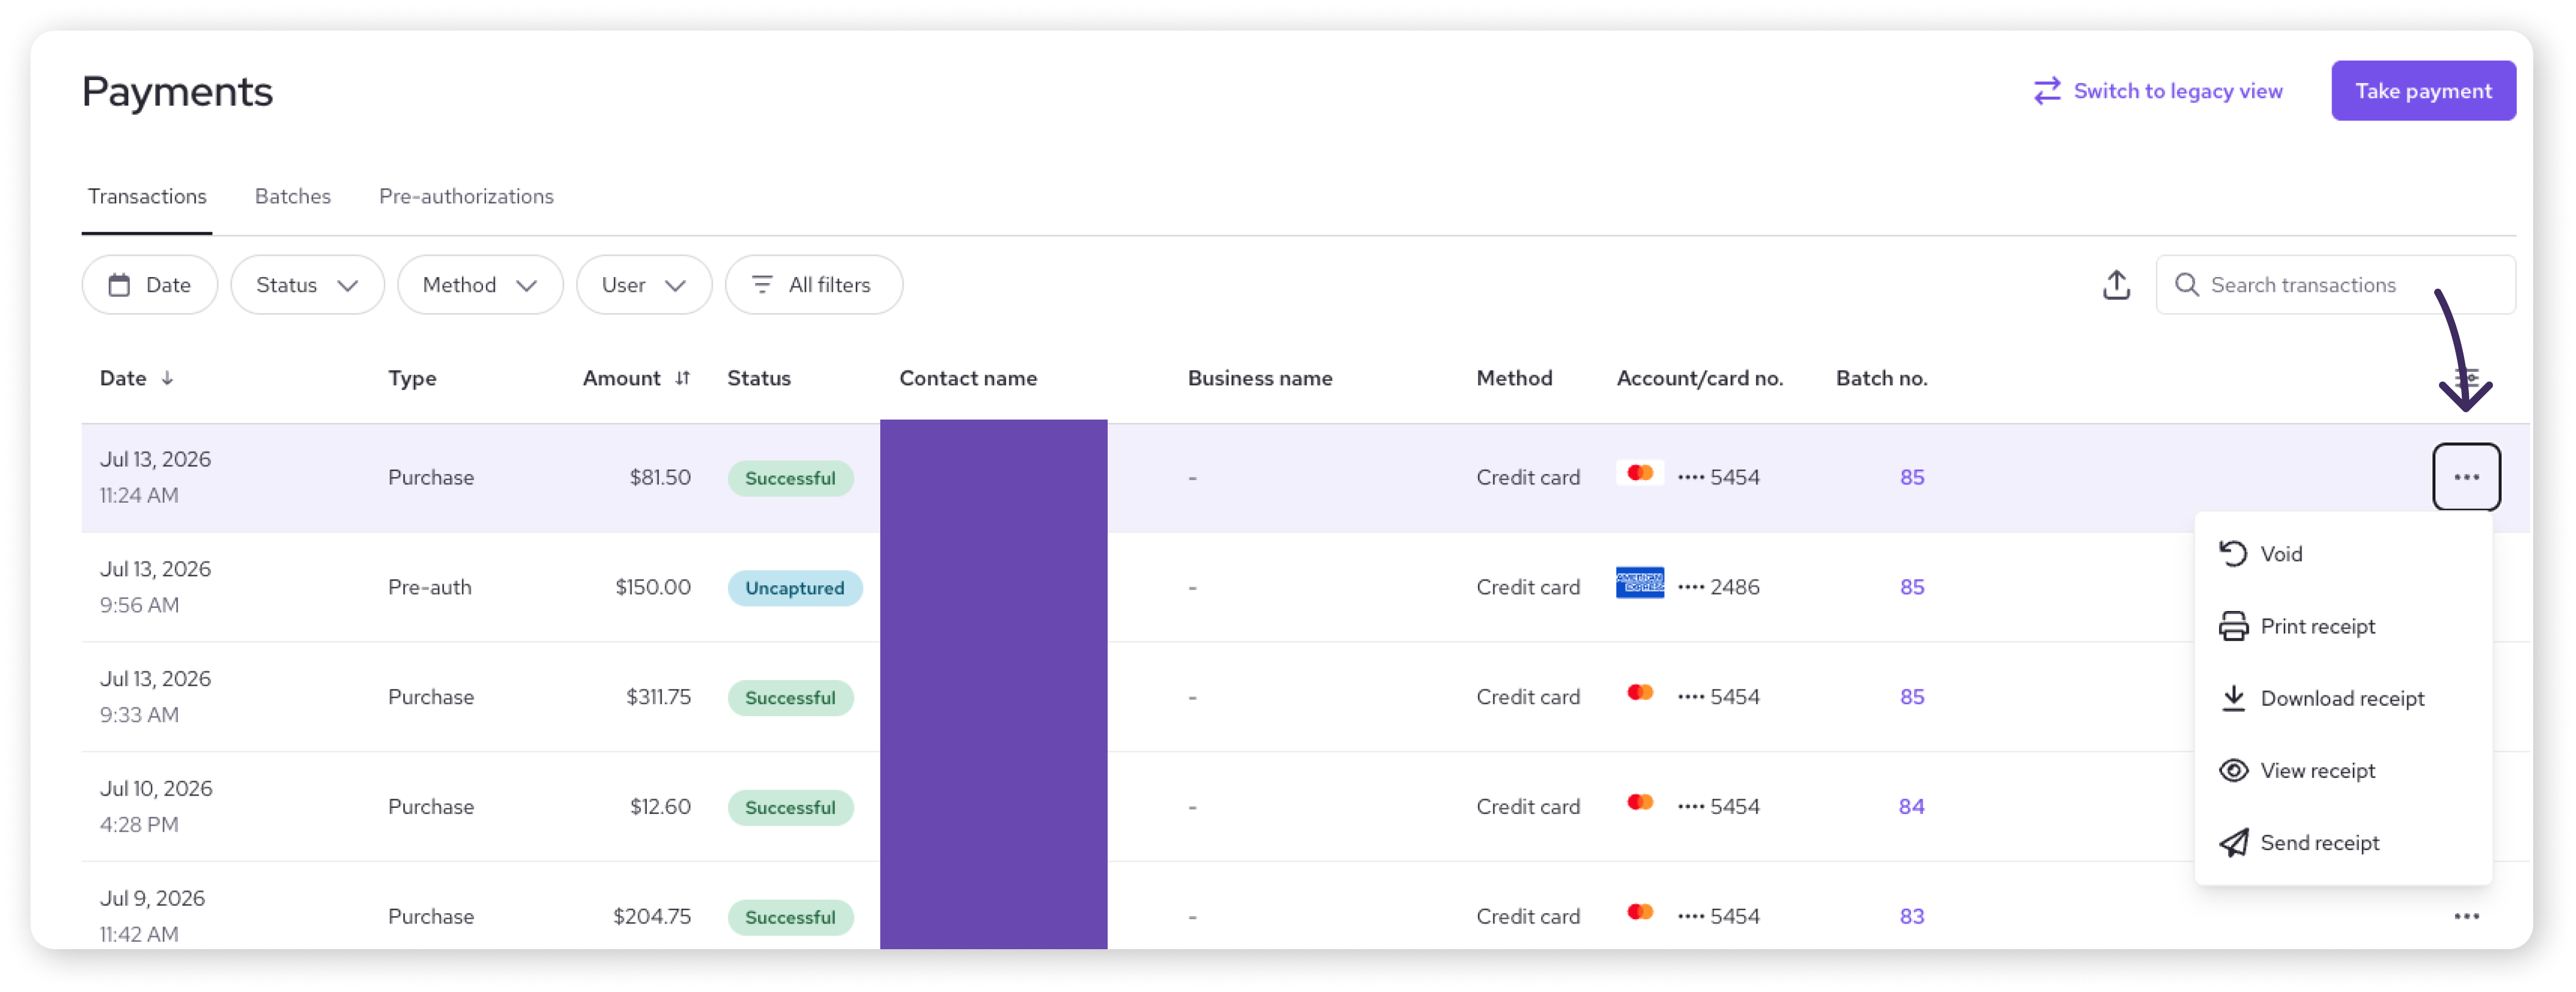Open All filters panel
Screen dimensions: 2576x992
coord(814,285)
